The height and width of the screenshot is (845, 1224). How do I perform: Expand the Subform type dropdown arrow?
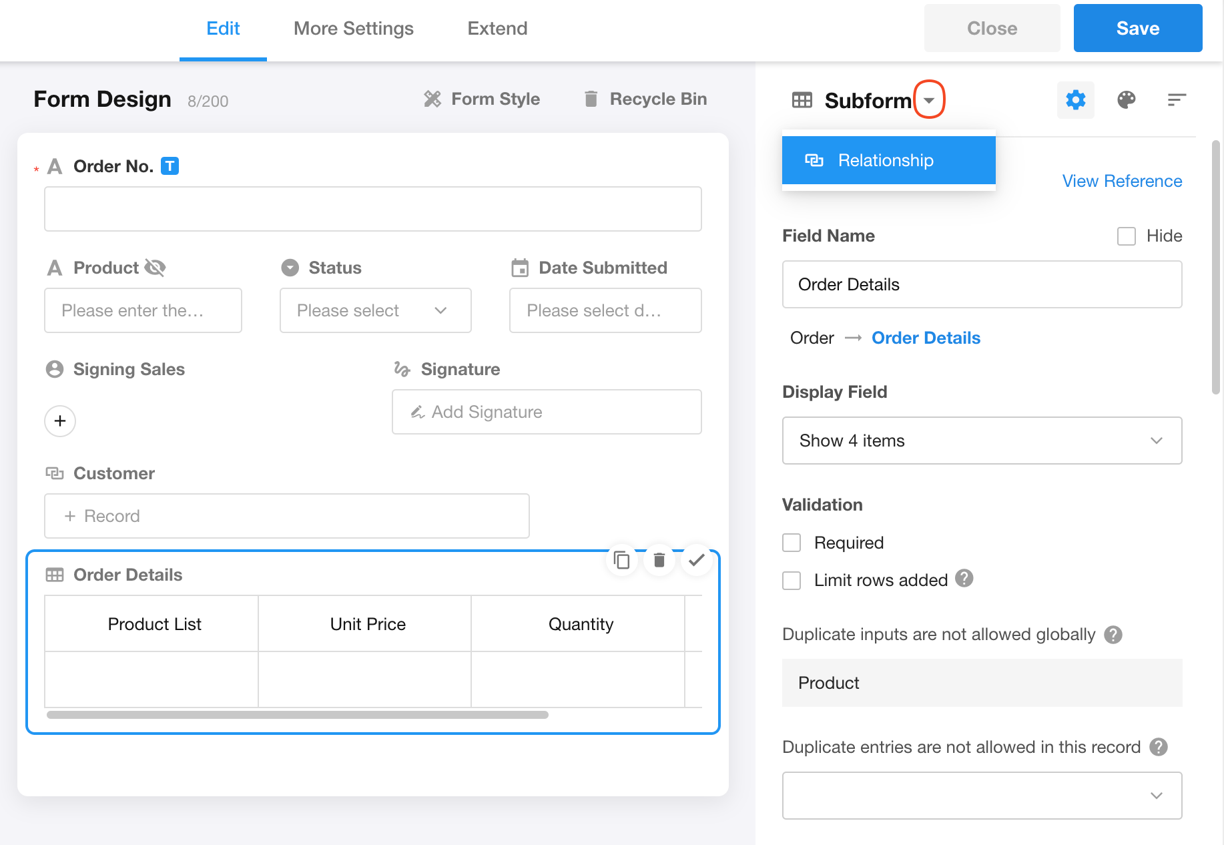tap(929, 100)
